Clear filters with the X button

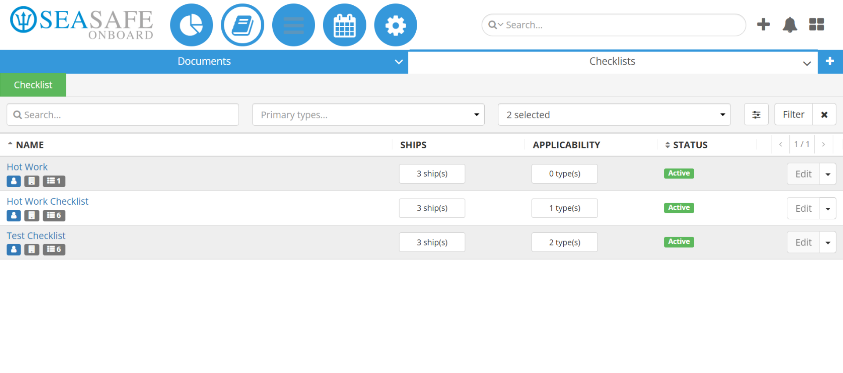tap(824, 115)
